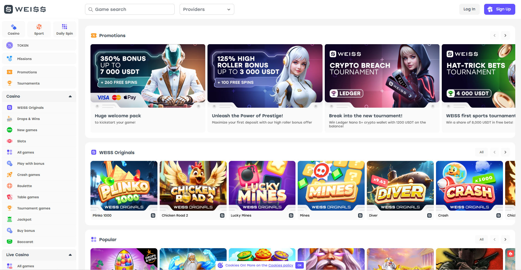Select the Jackpot games icon

9,219
